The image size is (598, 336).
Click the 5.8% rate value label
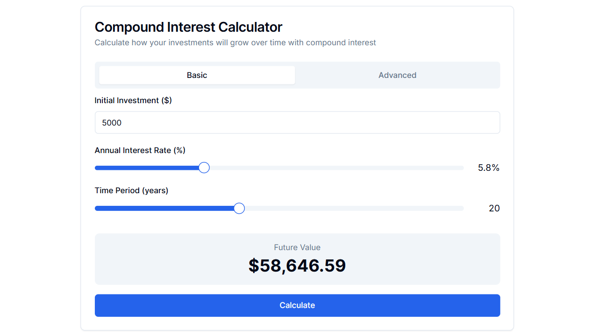pos(488,168)
